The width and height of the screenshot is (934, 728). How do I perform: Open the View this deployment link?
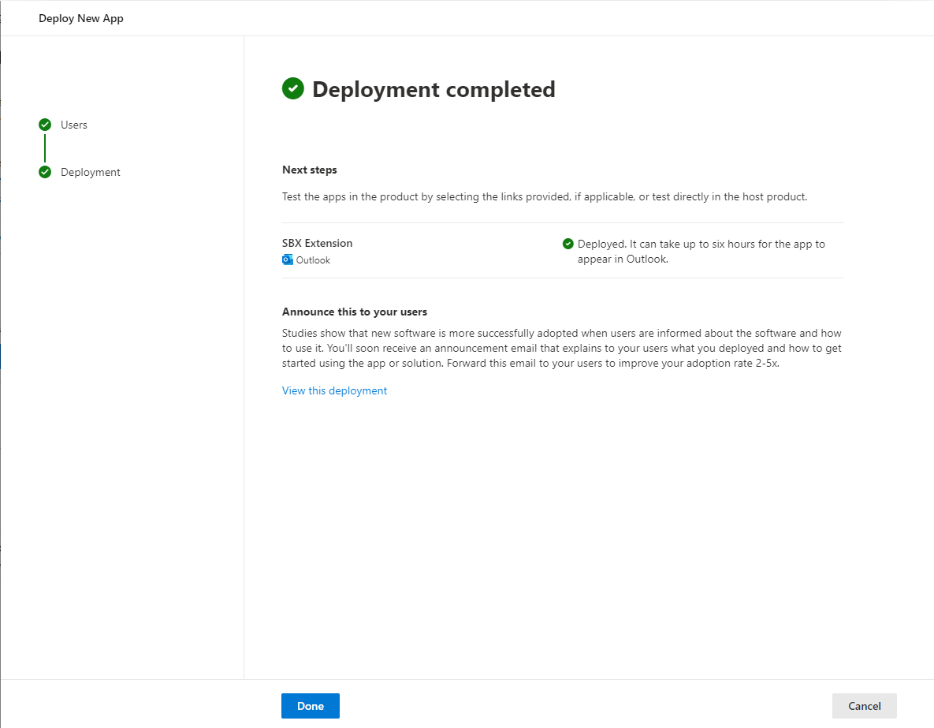point(334,390)
